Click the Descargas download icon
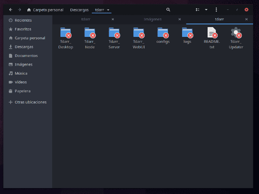This screenshot has width=259, height=194. pos(11,47)
